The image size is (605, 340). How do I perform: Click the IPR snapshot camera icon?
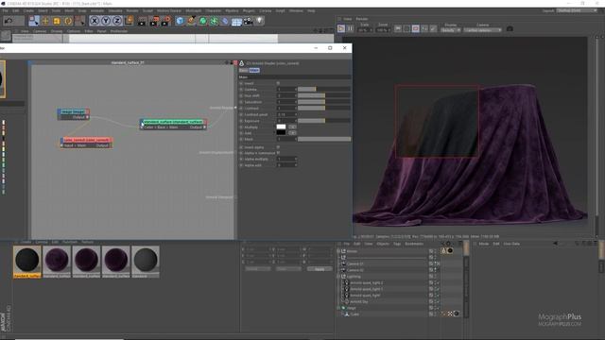510,29
